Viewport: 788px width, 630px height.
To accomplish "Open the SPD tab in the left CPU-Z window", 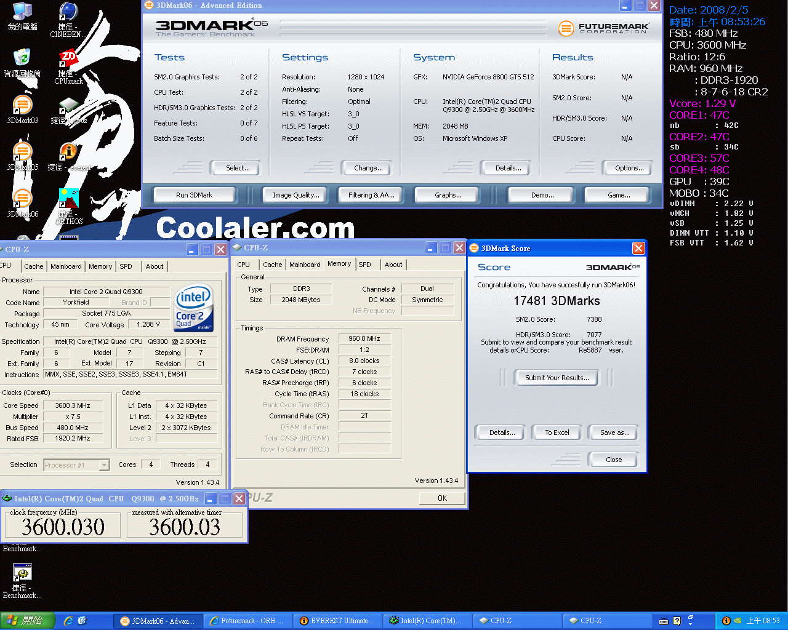I will click(x=126, y=266).
